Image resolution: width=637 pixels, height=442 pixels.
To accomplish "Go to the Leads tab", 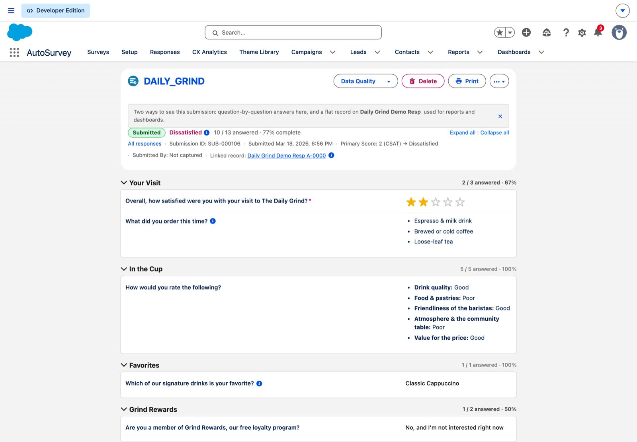I will 358,52.
